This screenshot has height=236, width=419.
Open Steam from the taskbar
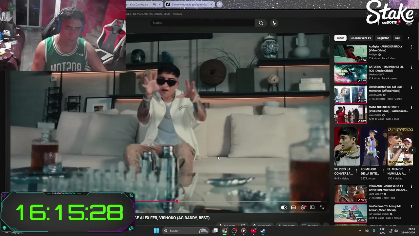(x=263, y=231)
